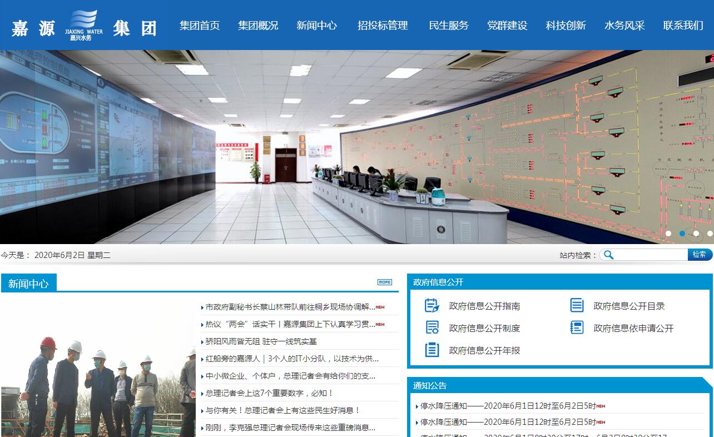The image size is (714, 437).
Task: Click the 嘉兴水务 Jiaxing Water logo
Action: 83,25
